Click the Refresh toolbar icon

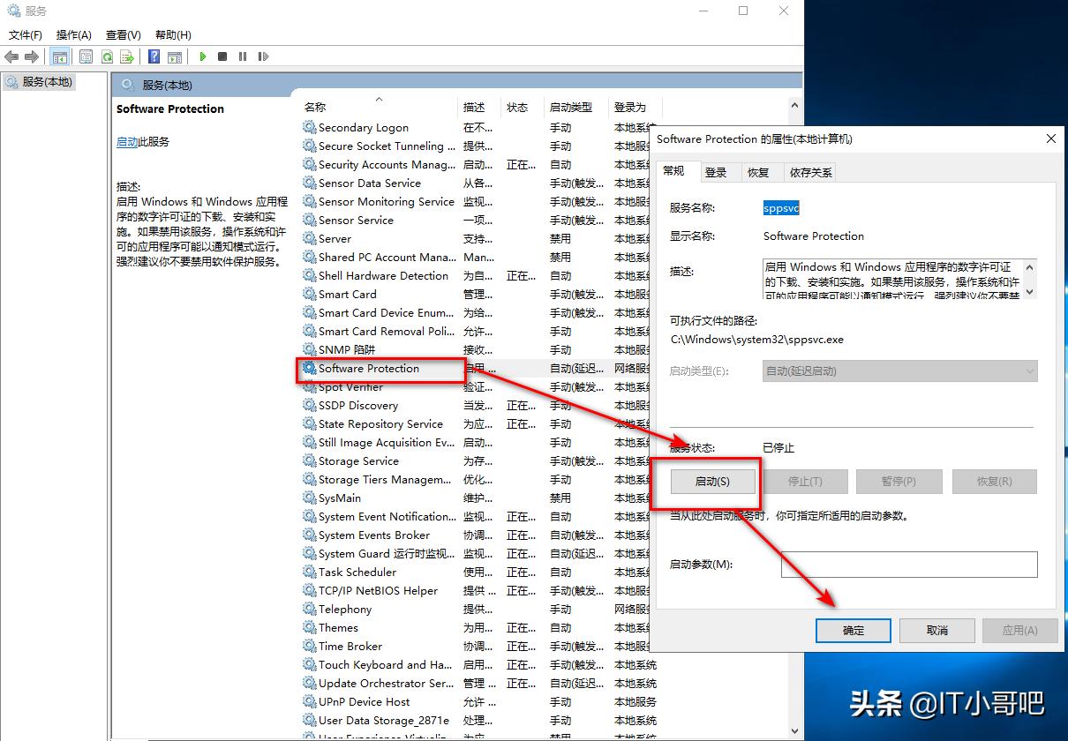107,56
